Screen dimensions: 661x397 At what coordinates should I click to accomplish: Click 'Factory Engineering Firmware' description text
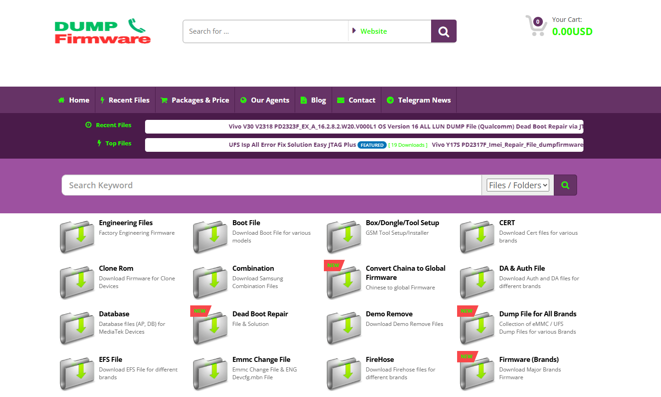tap(137, 233)
